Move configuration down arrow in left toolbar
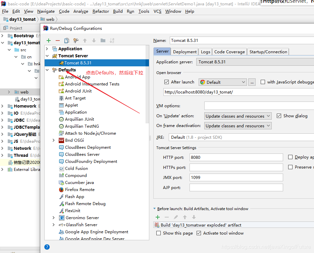314x253 pixels. (x=94, y=41)
